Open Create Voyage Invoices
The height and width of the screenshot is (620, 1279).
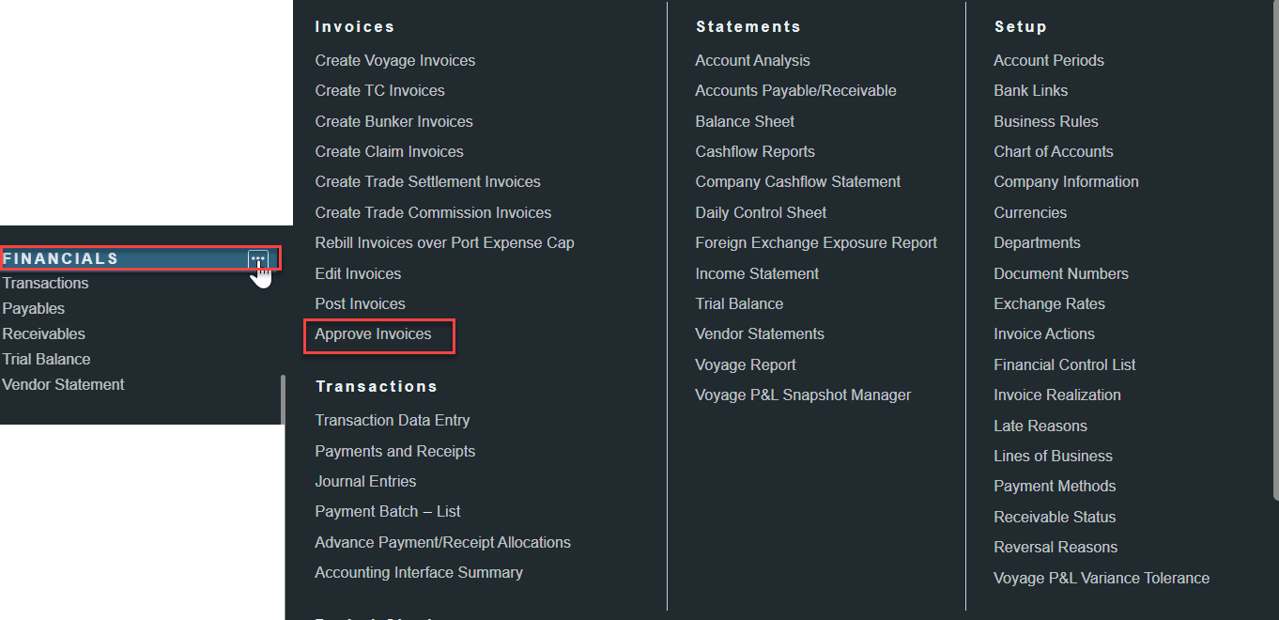pyautogui.click(x=394, y=61)
